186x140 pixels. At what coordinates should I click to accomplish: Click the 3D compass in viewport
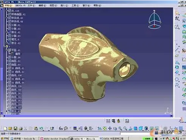coord(154,19)
